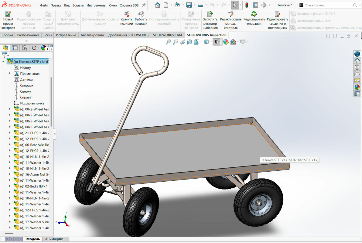This screenshot has height=243, width=362.
Task: Open the Appearances task pane color ball
Action: (357, 87)
